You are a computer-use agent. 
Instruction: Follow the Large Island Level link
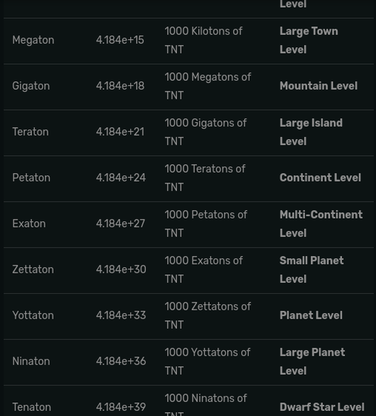(311, 124)
